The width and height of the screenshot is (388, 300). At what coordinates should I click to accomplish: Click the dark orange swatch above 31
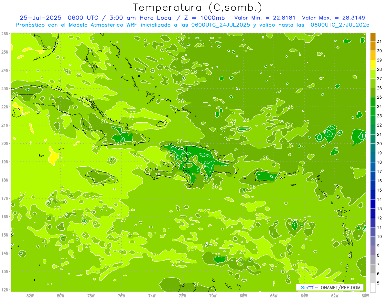[x=373, y=37]
